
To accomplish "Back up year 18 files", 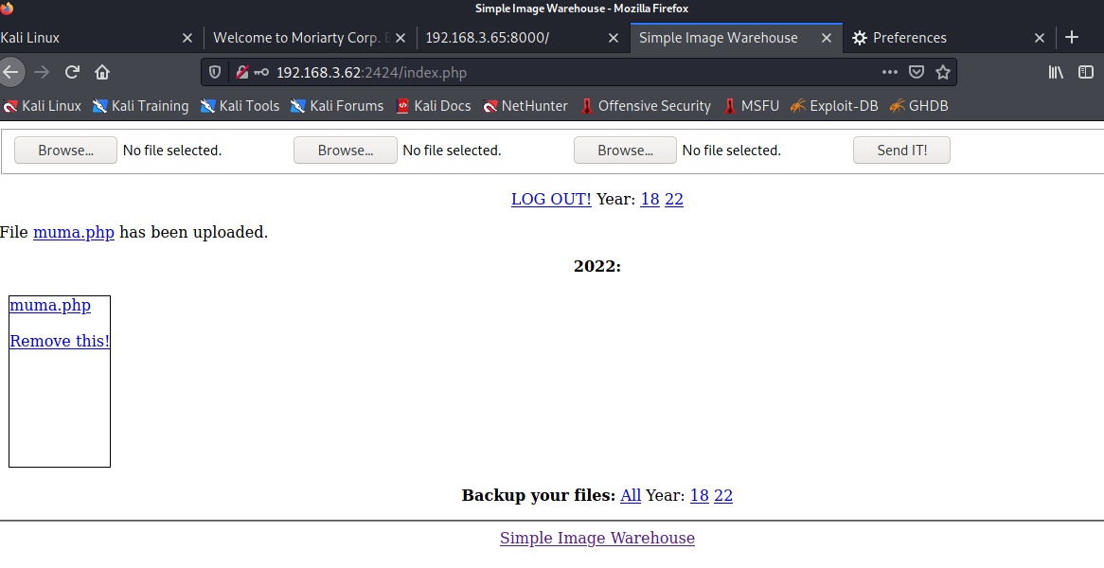I will 699,495.
